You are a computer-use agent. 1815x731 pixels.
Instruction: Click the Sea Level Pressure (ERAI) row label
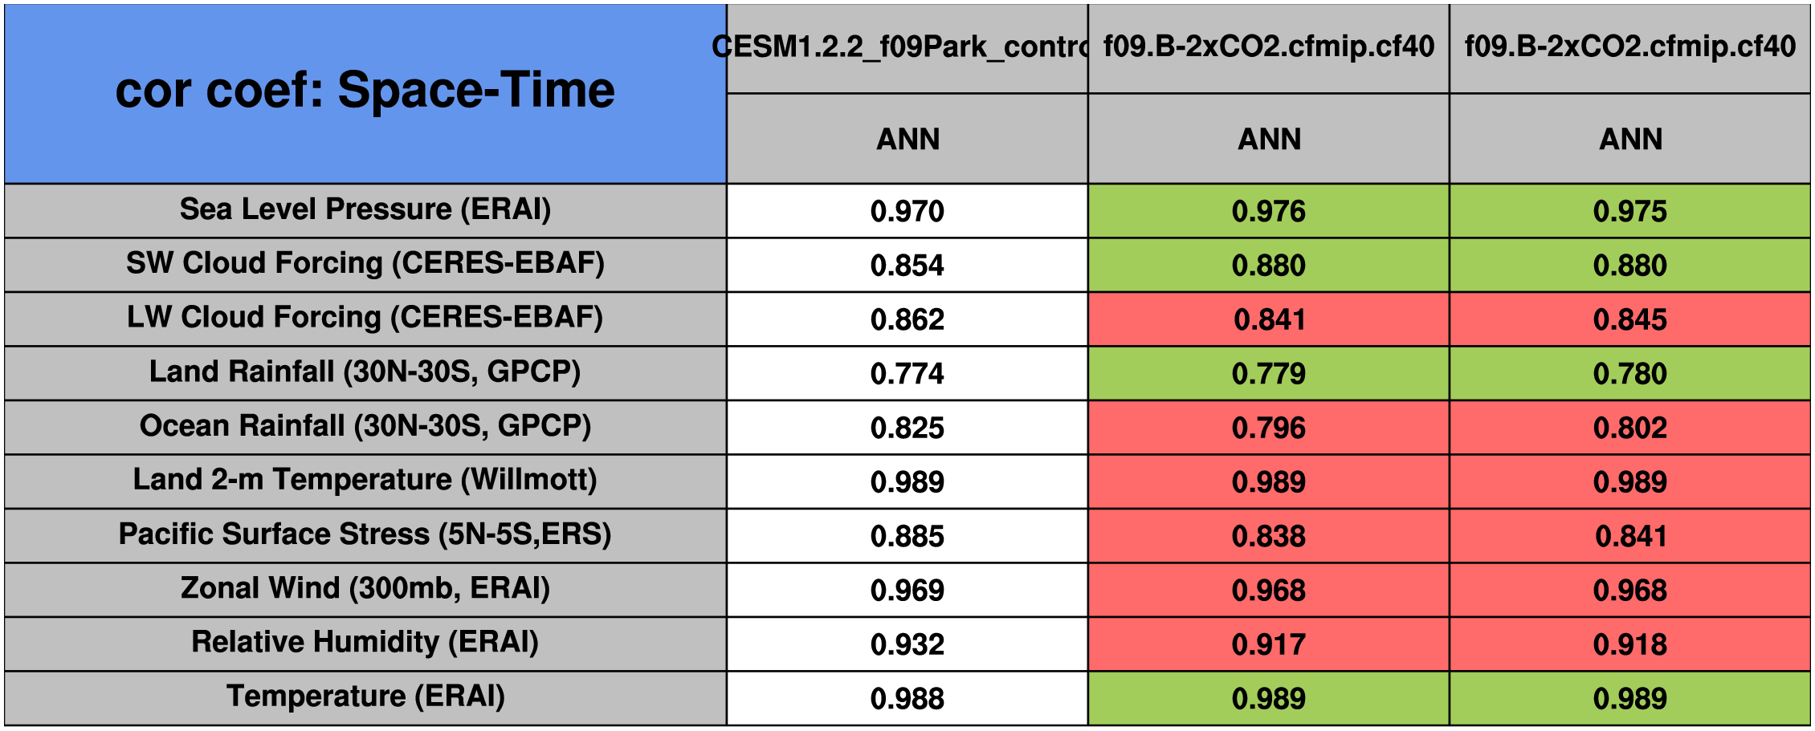[x=365, y=210]
